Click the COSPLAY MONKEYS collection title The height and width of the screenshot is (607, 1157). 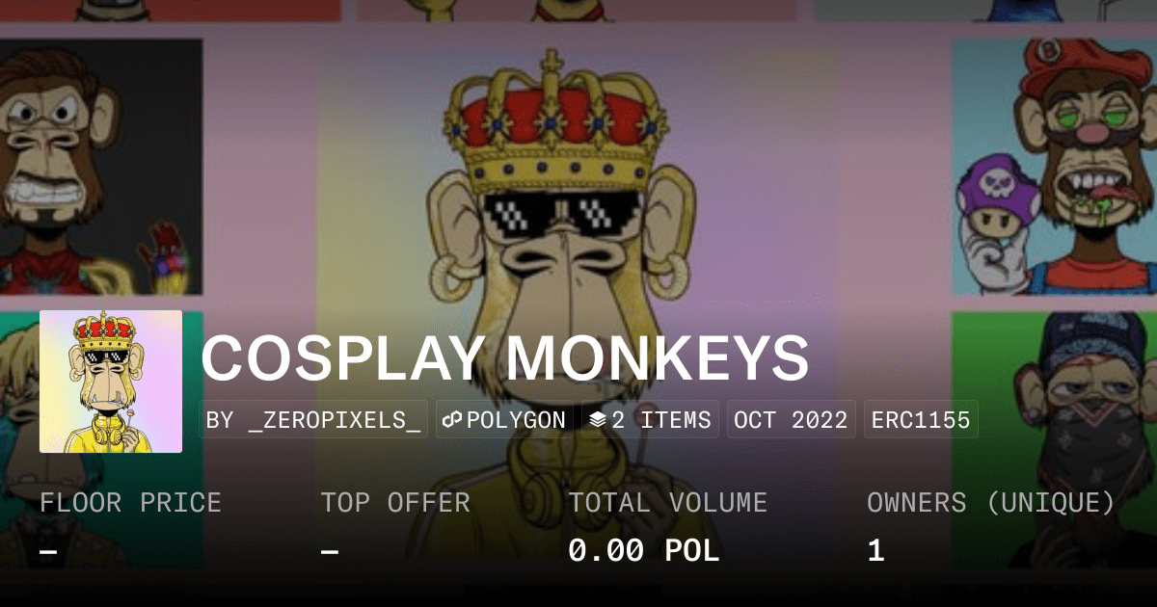pos(504,357)
